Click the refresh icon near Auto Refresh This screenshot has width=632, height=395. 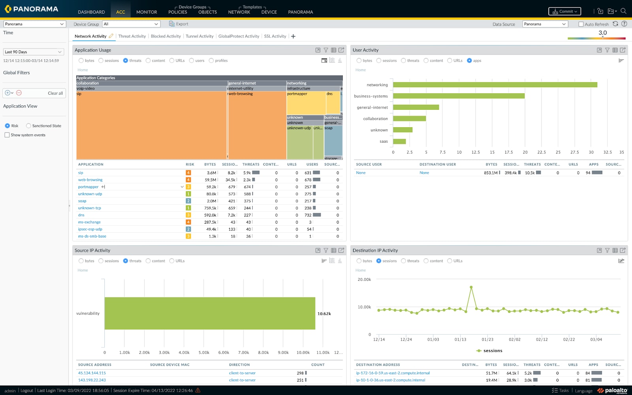615,24
